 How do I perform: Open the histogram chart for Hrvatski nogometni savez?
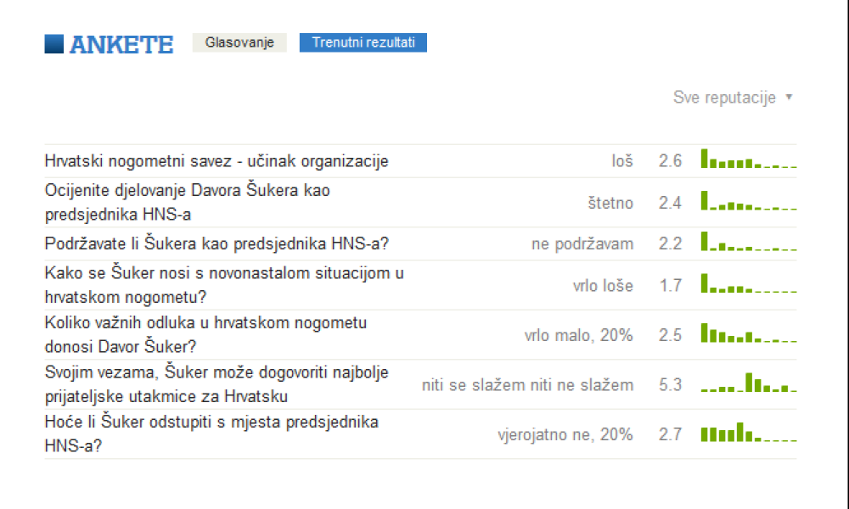tap(748, 159)
